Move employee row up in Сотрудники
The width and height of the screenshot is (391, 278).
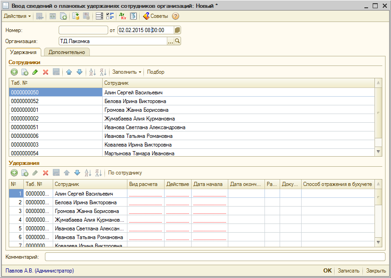[69, 72]
